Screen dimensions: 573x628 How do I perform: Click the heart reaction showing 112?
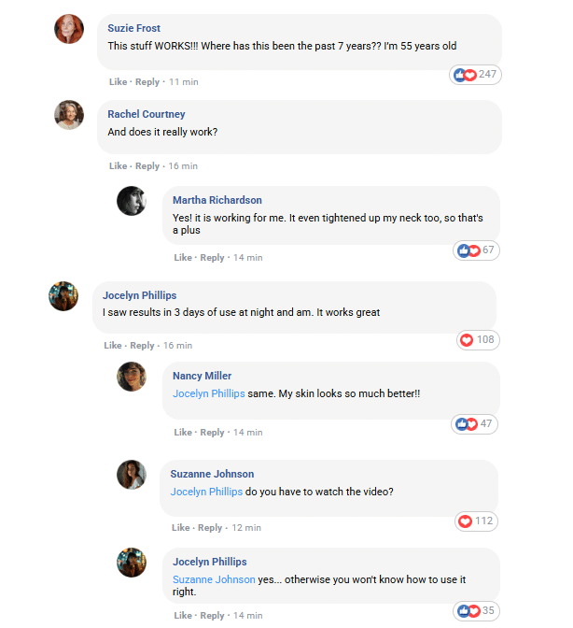(477, 521)
